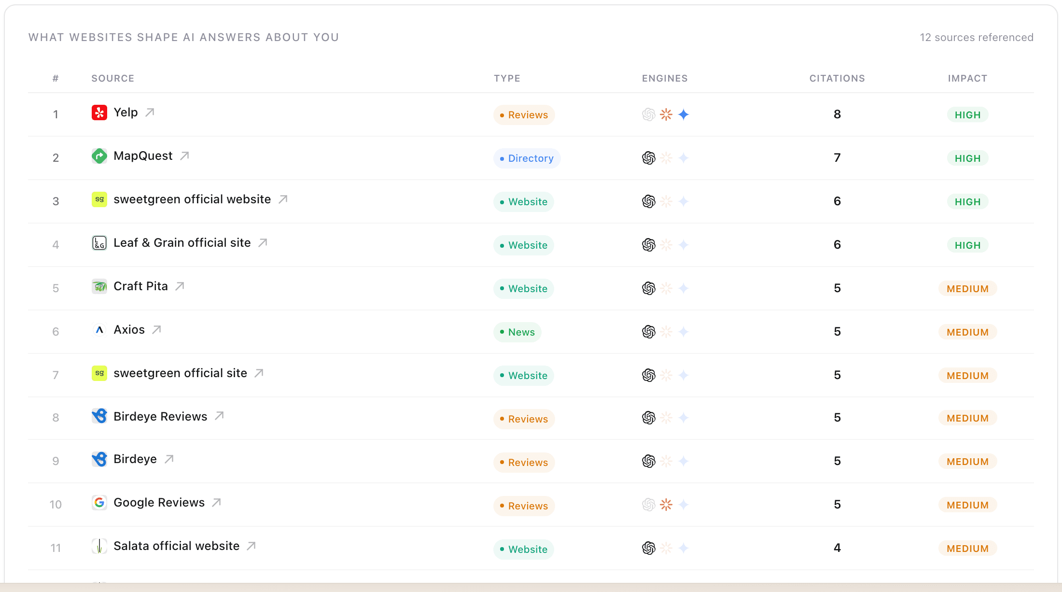Click ChatGPT engine icon in Salata row

point(649,548)
